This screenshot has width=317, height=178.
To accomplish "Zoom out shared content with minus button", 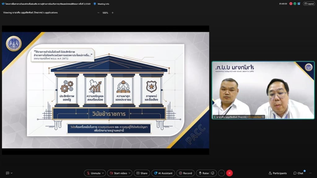I will coord(98,13).
